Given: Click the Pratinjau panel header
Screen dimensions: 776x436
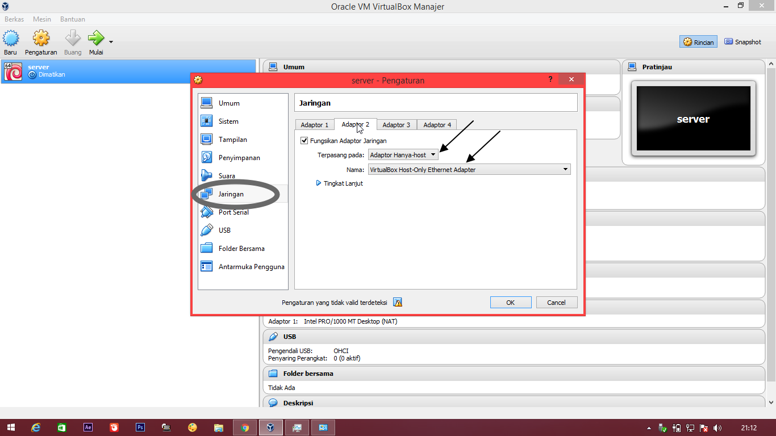Looking at the screenshot, I should (x=692, y=67).
